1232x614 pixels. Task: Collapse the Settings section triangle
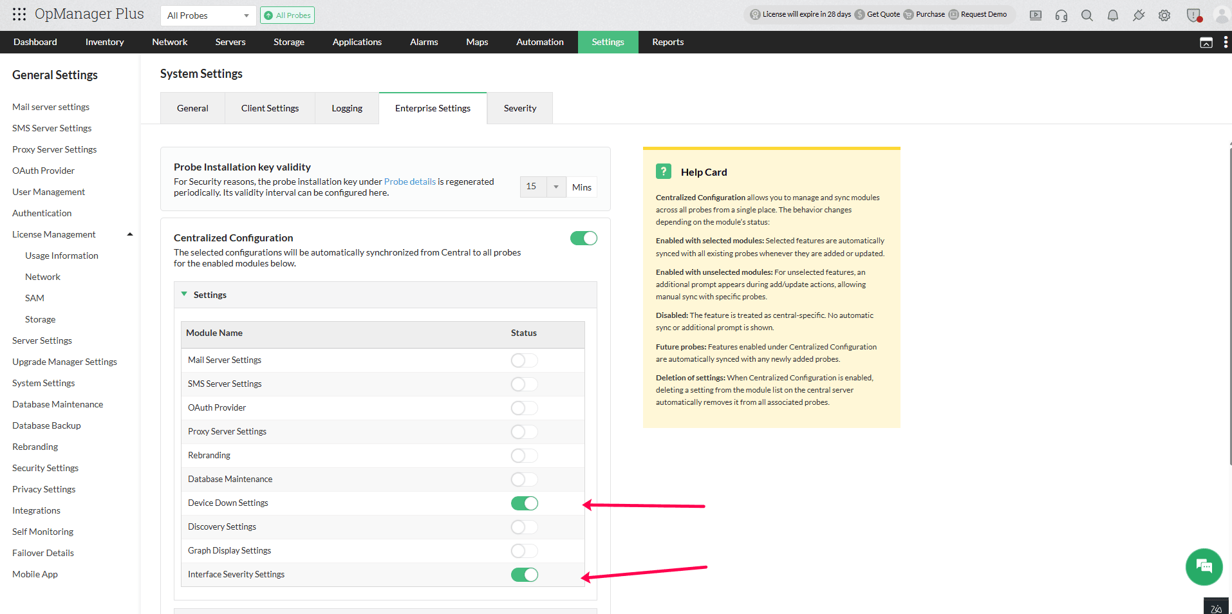[184, 294]
